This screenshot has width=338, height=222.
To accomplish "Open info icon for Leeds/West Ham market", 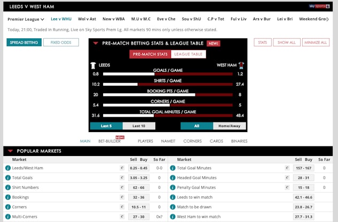I will click(x=8, y=168).
